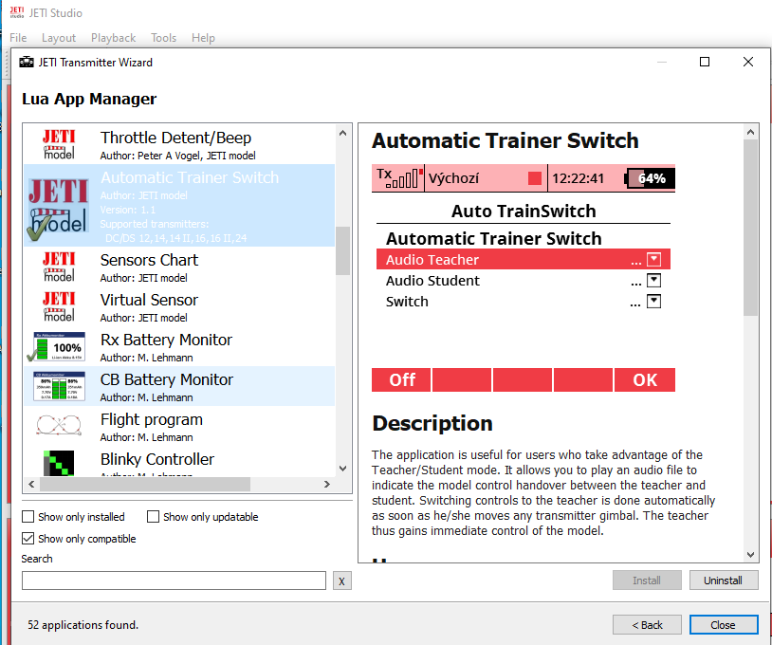772x645 pixels.
Task: Go to previous step with Back button
Action: (x=647, y=625)
